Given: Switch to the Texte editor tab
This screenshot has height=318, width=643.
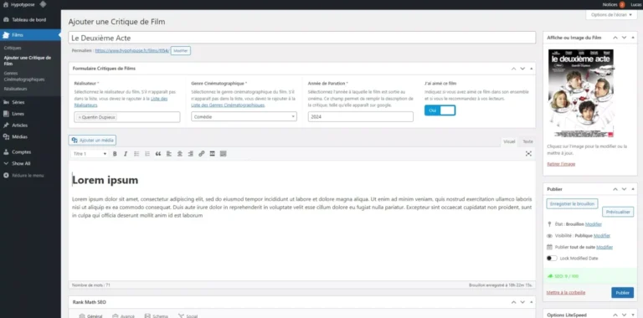Looking at the screenshot, I should [527, 141].
